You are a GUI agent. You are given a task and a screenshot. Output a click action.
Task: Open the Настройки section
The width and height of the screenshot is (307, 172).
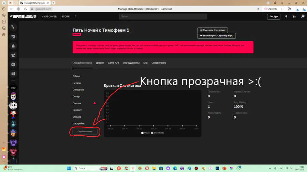[x=78, y=123]
